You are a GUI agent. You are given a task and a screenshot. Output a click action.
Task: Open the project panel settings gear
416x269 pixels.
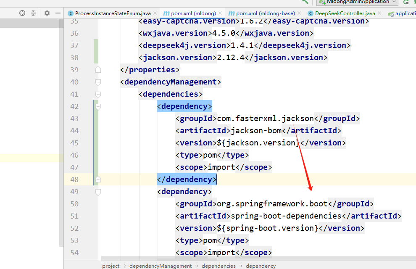click(x=47, y=13)
